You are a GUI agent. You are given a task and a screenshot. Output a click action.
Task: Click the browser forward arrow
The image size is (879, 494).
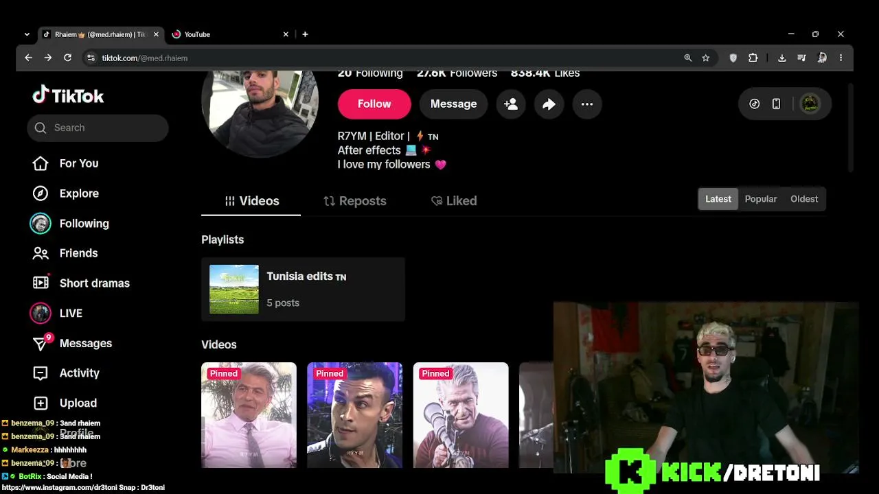pyautogui.click(x=47, y=58)
